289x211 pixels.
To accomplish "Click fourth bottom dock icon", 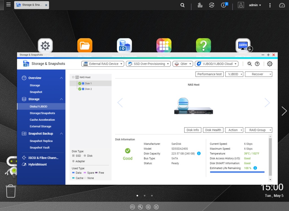I will pos(156,207).
